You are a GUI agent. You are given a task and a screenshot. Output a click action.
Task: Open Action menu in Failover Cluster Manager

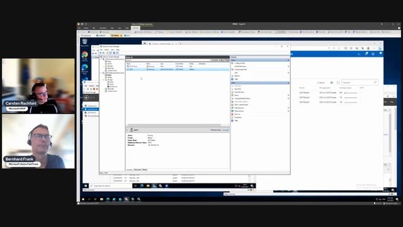[x=106, y=50]
